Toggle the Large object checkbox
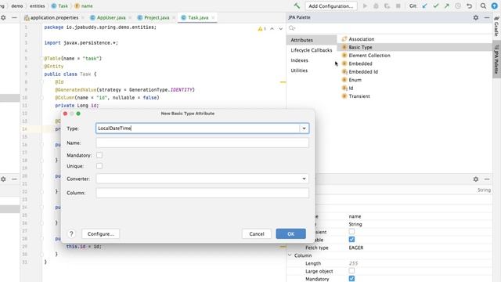Viewport: 501px width, 282px height. [351, 271]
